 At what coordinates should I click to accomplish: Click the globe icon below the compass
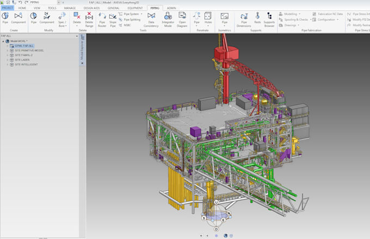click(x=226, y=236)
